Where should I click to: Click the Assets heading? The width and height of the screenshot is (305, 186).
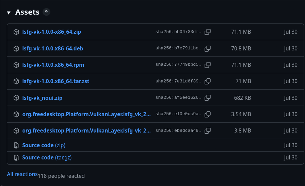point(27,12)
